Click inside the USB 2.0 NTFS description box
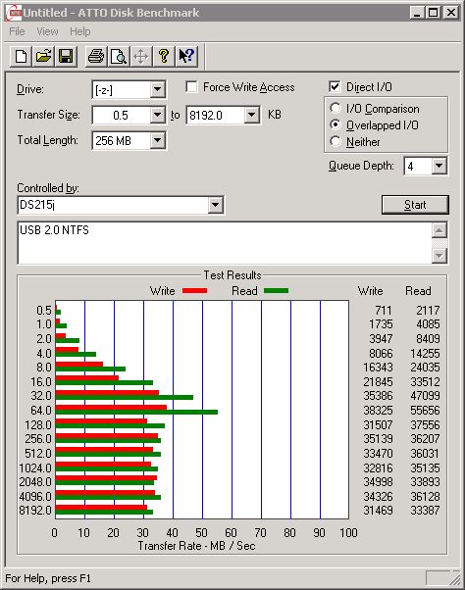Image resolution: width=465 pixels, height=590 pixels. pyautogui.click(x=225, y=243)
